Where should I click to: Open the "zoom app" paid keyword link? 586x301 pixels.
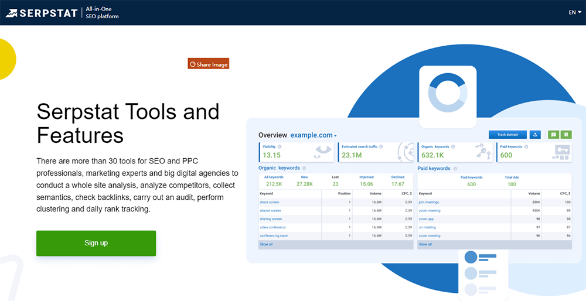tap(427, 219)
